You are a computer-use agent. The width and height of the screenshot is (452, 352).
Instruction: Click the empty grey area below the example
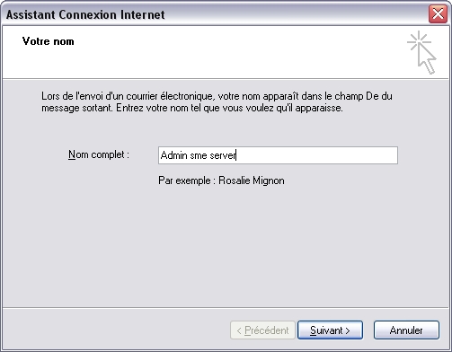tap(226, 245)
